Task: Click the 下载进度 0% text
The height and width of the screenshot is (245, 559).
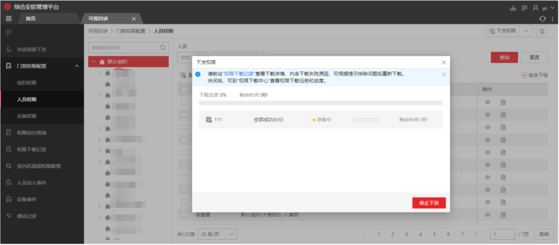Action: [213, 95]
